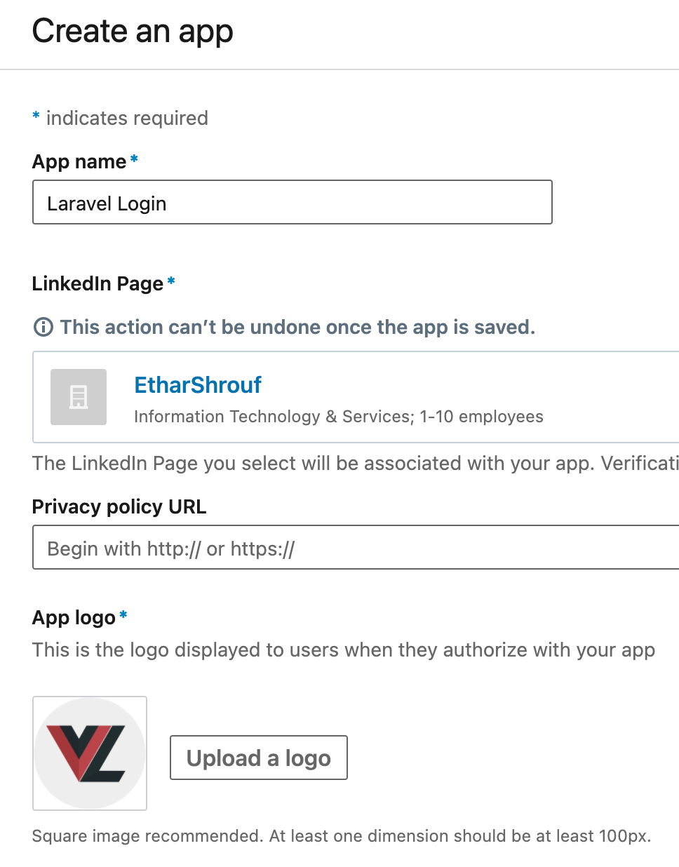Focus the Privacy policy URL field
This screenshot has height=867, width=679.
pos(356,547)
